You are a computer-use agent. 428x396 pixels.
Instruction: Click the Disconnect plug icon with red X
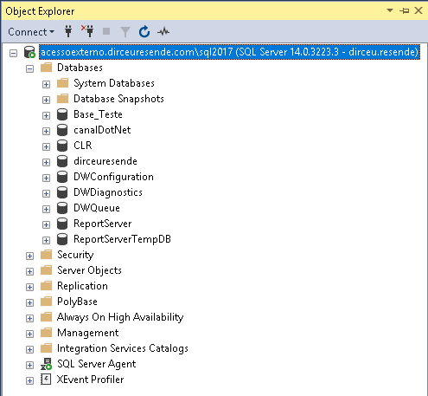point(87,31)
